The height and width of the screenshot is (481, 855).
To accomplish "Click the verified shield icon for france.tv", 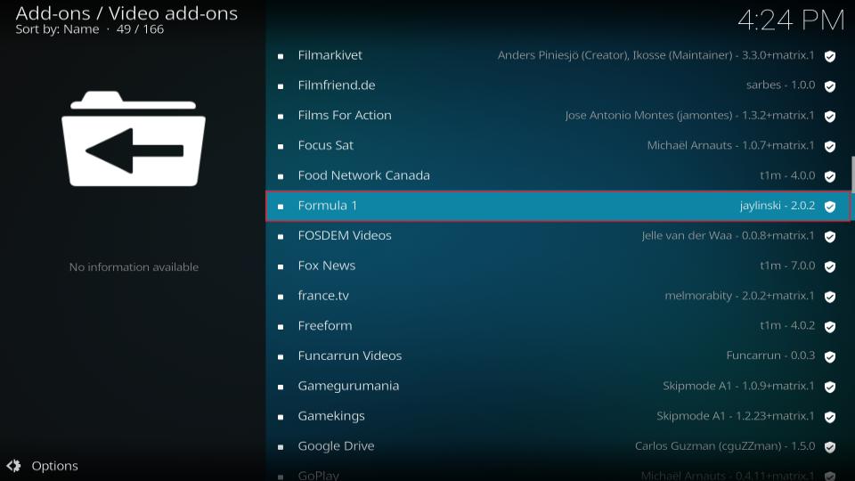I will 830,296.
